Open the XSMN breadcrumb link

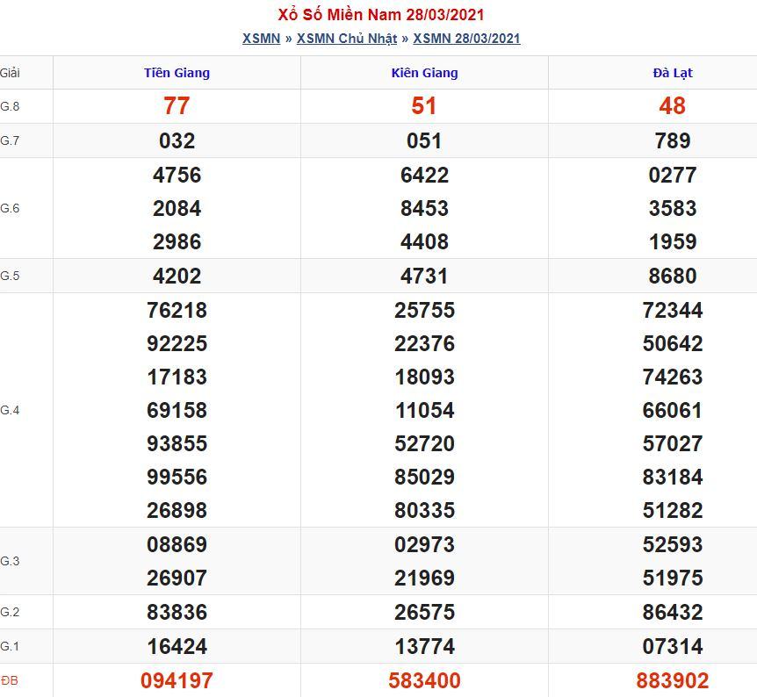[261, 39]
